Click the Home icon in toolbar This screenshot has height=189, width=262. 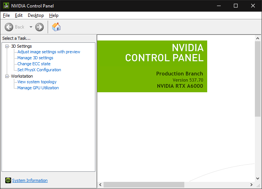pos(56,27)
